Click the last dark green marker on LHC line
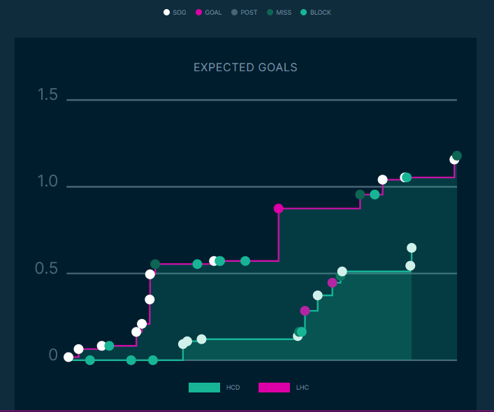 457,156
